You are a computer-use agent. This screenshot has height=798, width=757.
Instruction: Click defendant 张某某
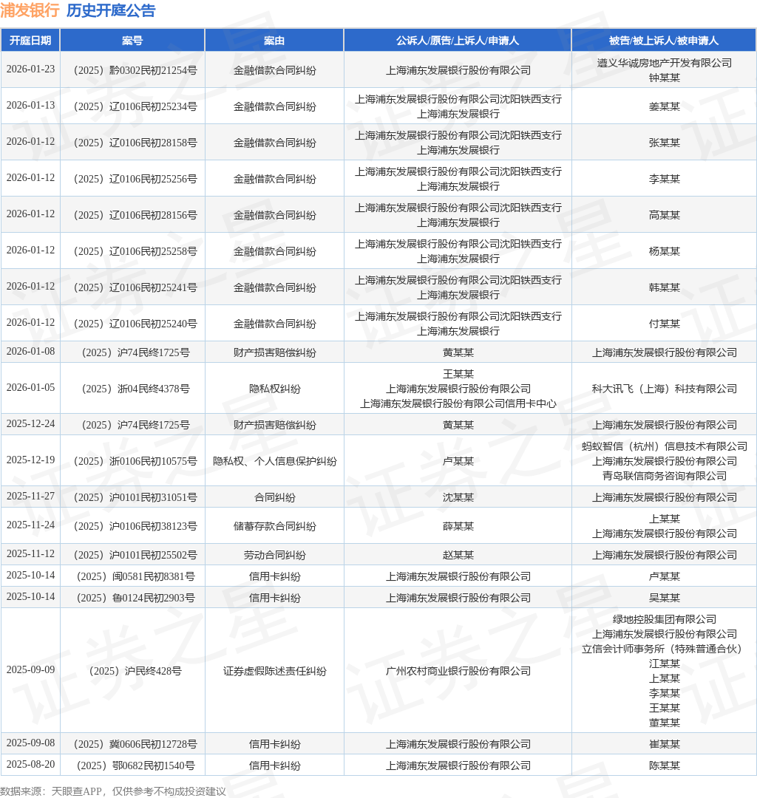(665, 143)
